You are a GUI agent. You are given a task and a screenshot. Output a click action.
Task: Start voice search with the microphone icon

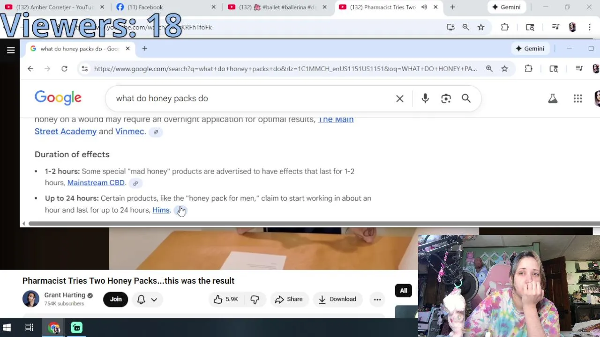tap(425, 98)
